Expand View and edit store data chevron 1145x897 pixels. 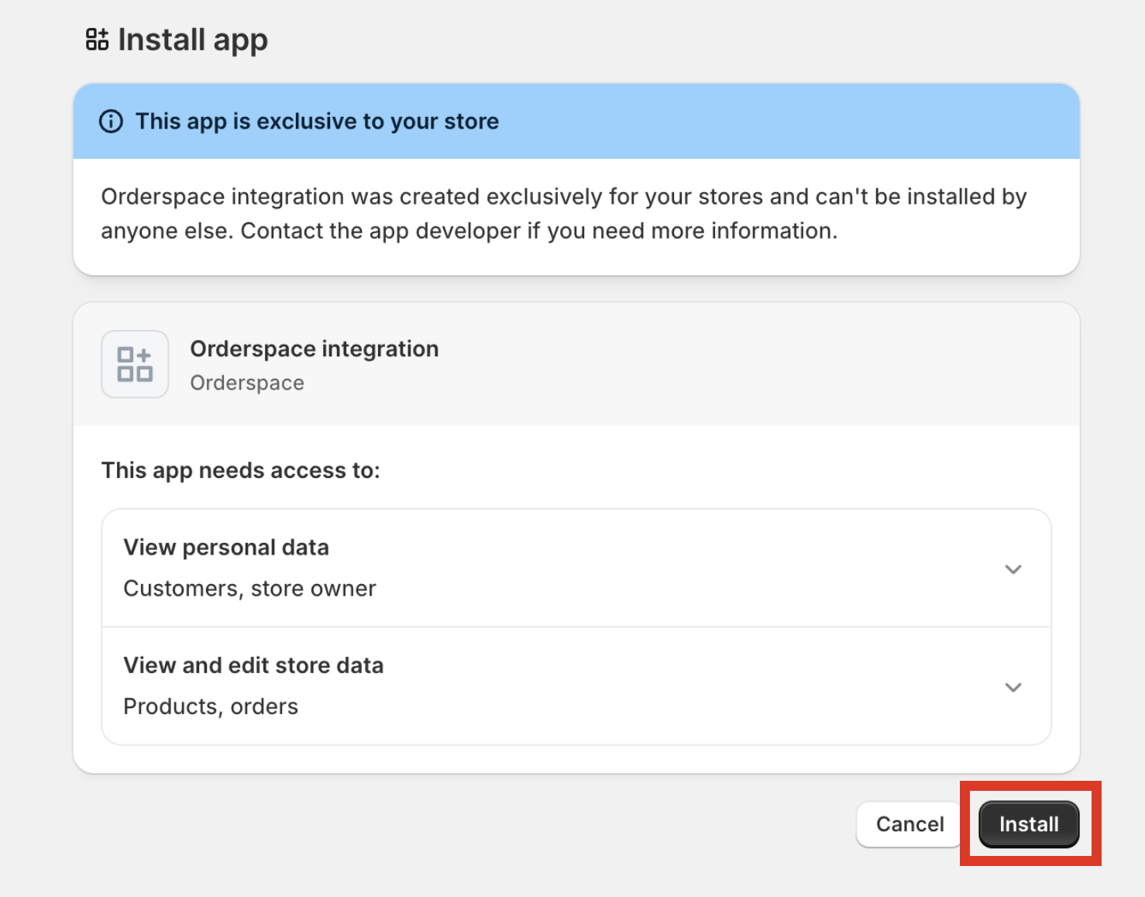coord(1013,687)
